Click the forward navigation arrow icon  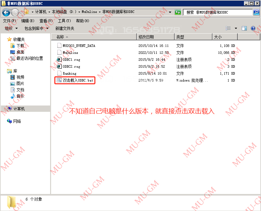pos(15,12)
